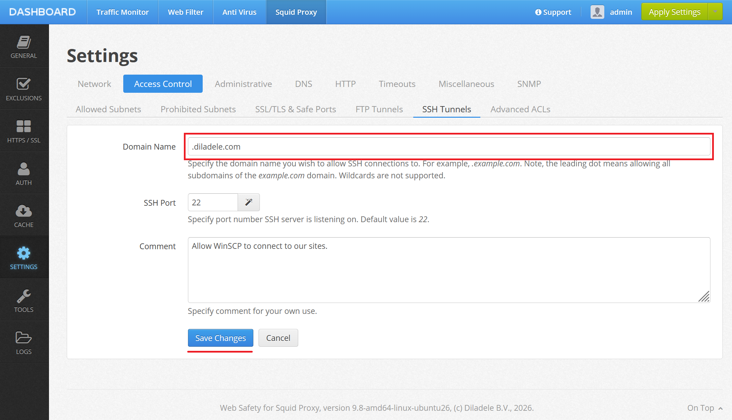732x420 pixels.
Task: Open the admin account link
Action: 621,12
